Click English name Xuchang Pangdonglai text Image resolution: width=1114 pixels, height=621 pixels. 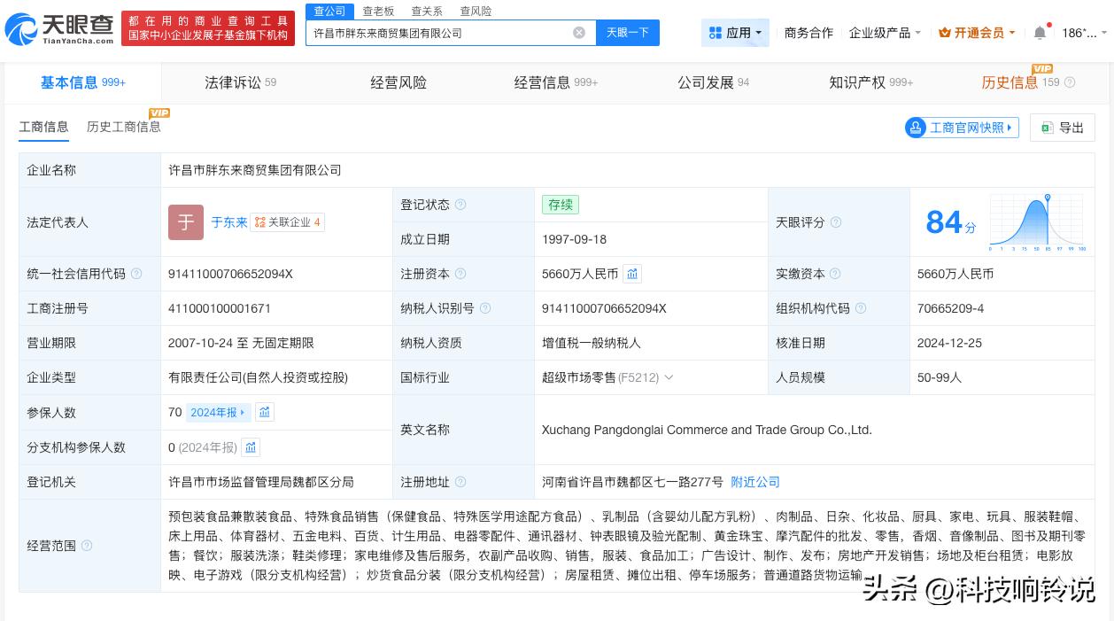pyautogui.click(x=707, y=430)
